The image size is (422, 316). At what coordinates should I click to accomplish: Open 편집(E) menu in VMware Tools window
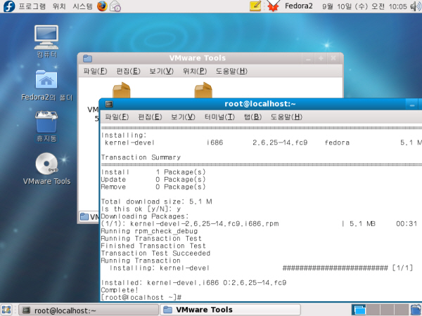coord(129,71)
